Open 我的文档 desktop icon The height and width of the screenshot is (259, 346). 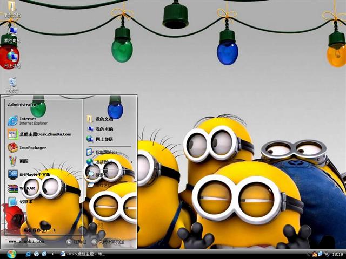[x=12, y=8]
